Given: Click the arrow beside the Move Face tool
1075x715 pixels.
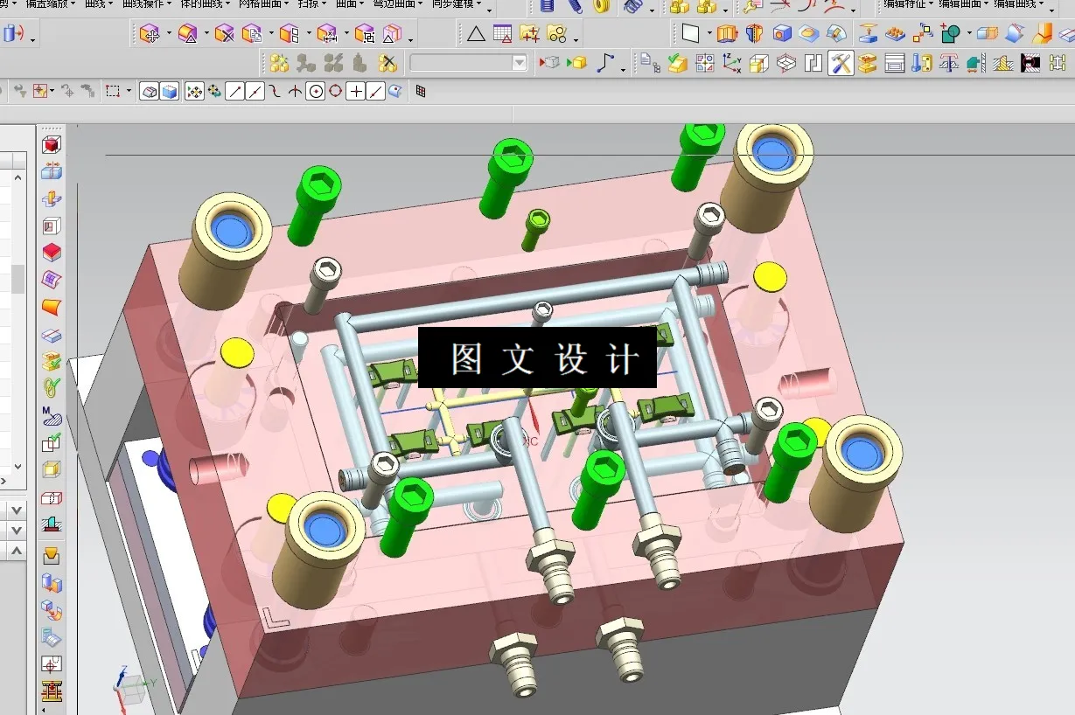Looking at the screenshot, I should click(x=168, y=33).
